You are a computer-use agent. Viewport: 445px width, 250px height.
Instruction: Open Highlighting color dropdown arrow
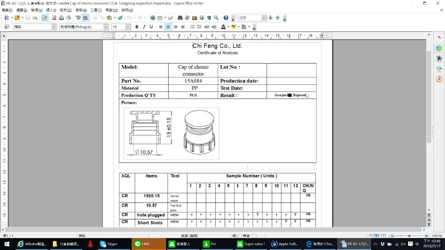[x=239, y=27]
